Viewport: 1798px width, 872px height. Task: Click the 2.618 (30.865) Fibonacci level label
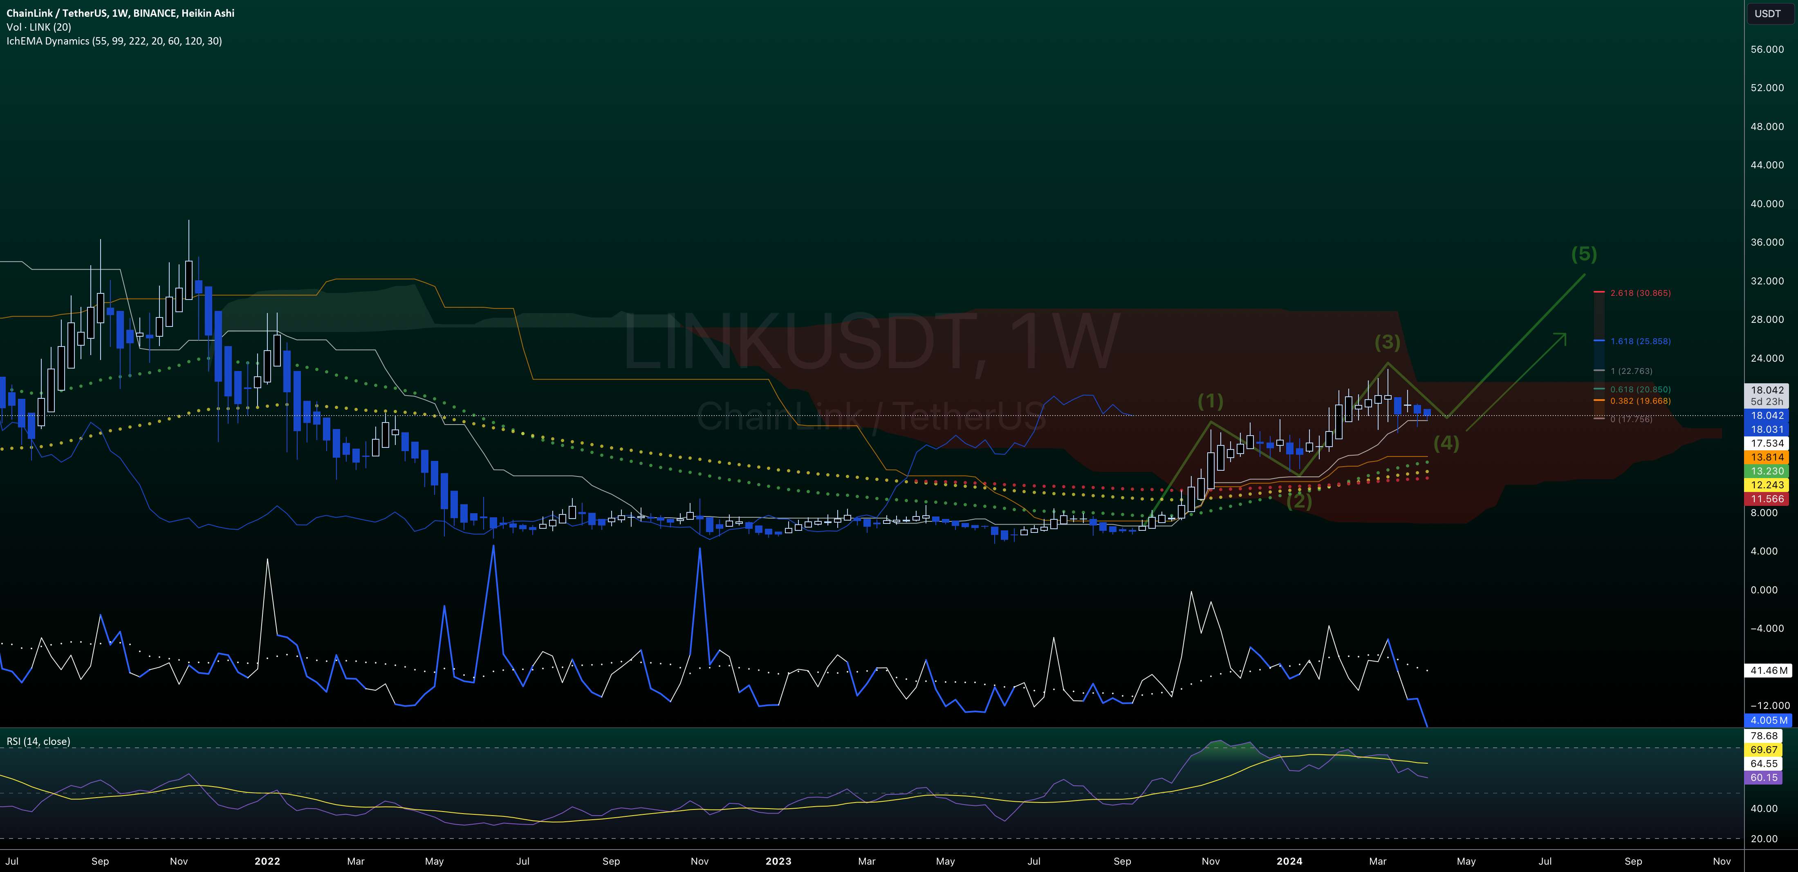pos(1640,293)
